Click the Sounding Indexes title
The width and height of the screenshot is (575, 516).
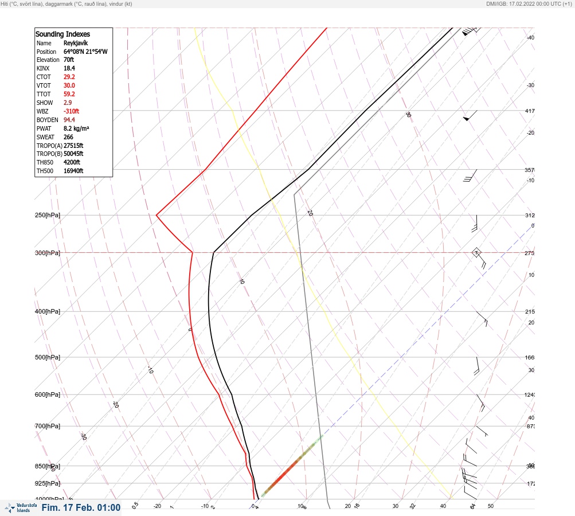[x=62, y=34]
